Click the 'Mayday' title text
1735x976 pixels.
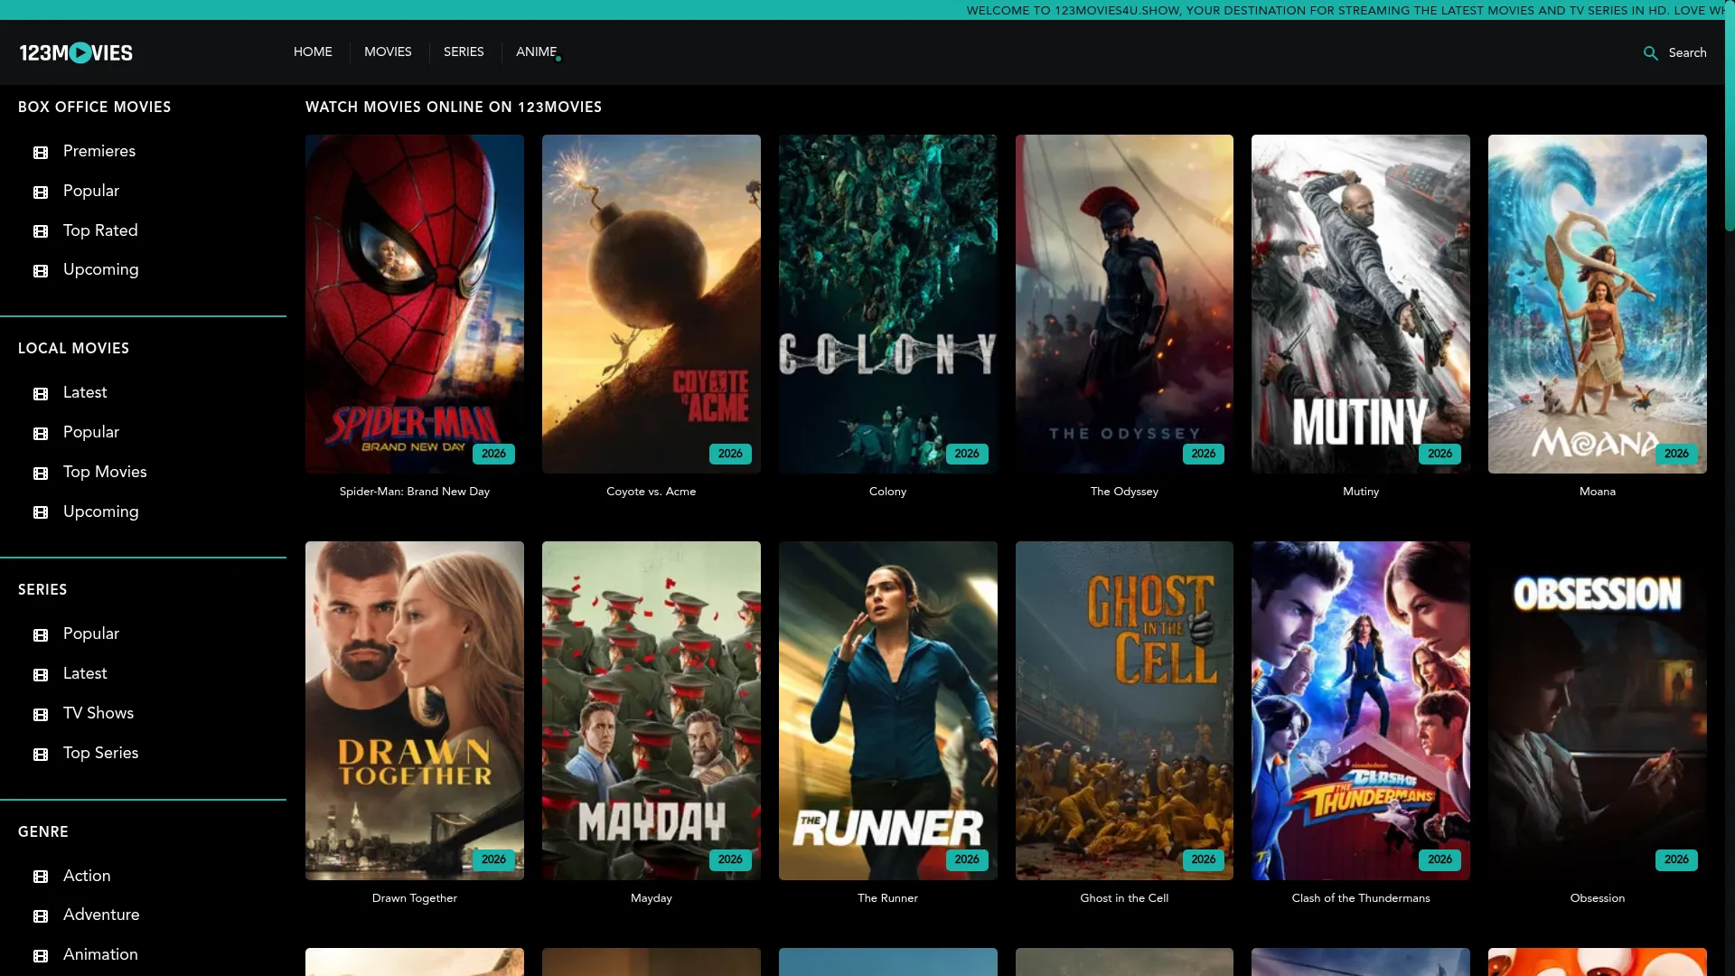point(651,898)
